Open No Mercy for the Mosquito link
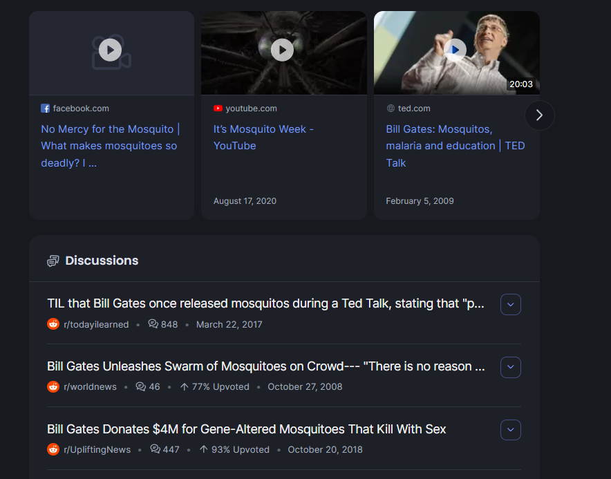Viewport: 611px width, 479px height. pyautogui.click(x=111, y=146)
